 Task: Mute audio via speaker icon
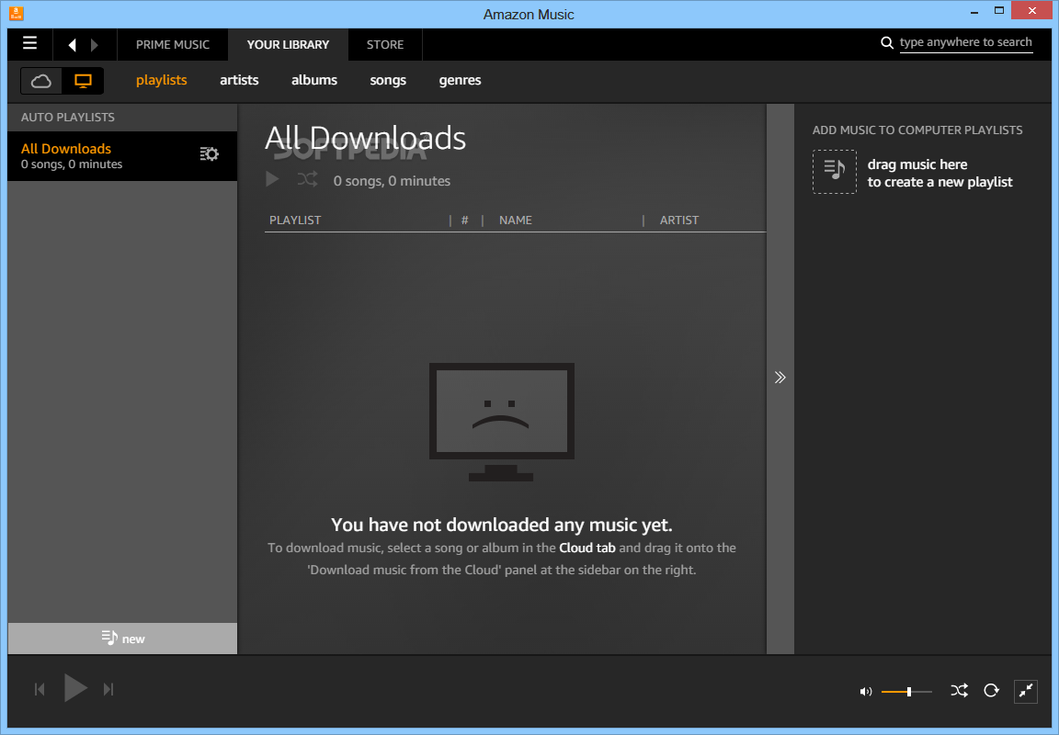[865, 691]
